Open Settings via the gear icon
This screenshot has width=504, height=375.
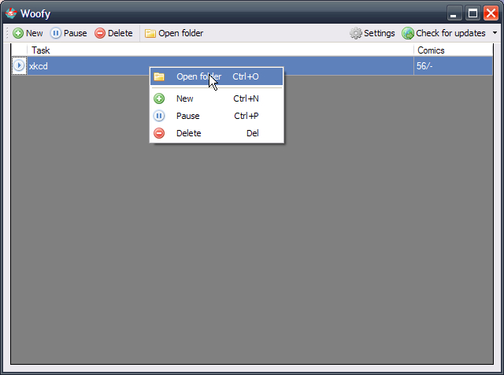[355, 33]
